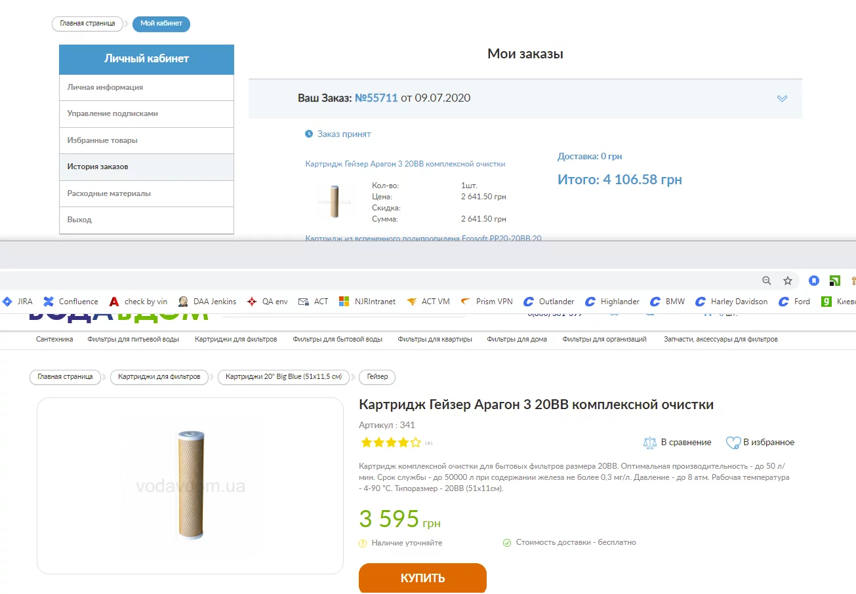Image resolution: width=856 pixels, height=594 pixels.
Task: Click the large cartridge product image
Action: click(x=190, y=486)
